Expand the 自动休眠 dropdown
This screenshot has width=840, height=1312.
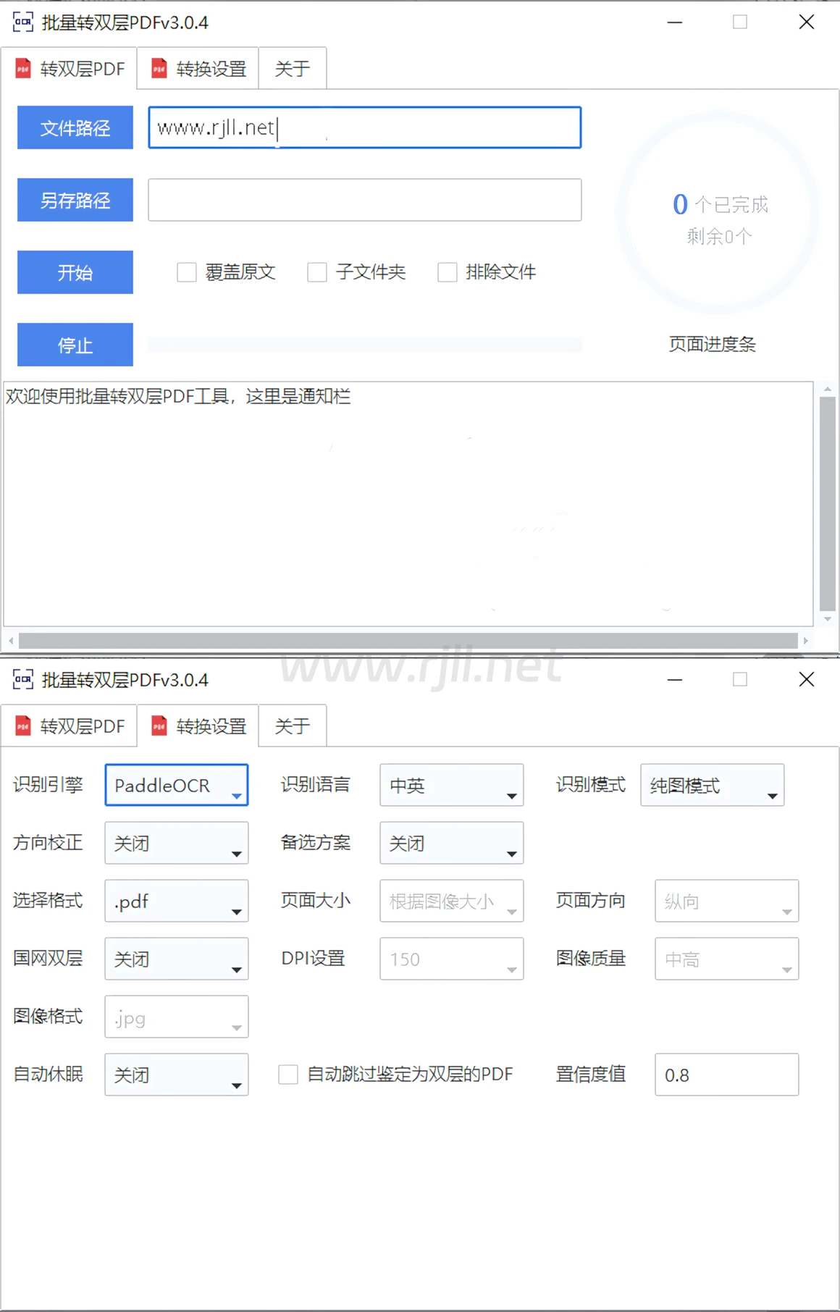[x=177, y=1075]
